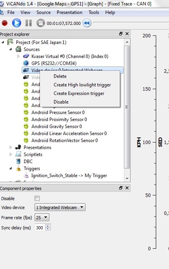
Task: Click the Android icon for Proximity Sensor 0
Action: 26,120
